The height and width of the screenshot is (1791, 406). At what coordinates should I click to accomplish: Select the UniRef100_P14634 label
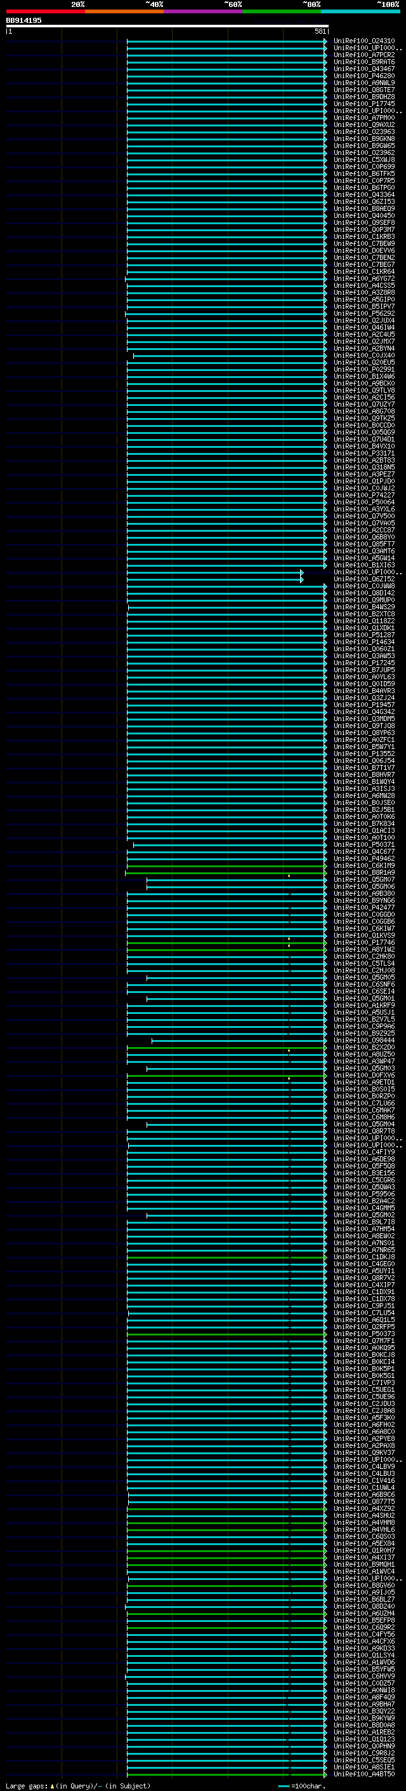coord(364,642)
